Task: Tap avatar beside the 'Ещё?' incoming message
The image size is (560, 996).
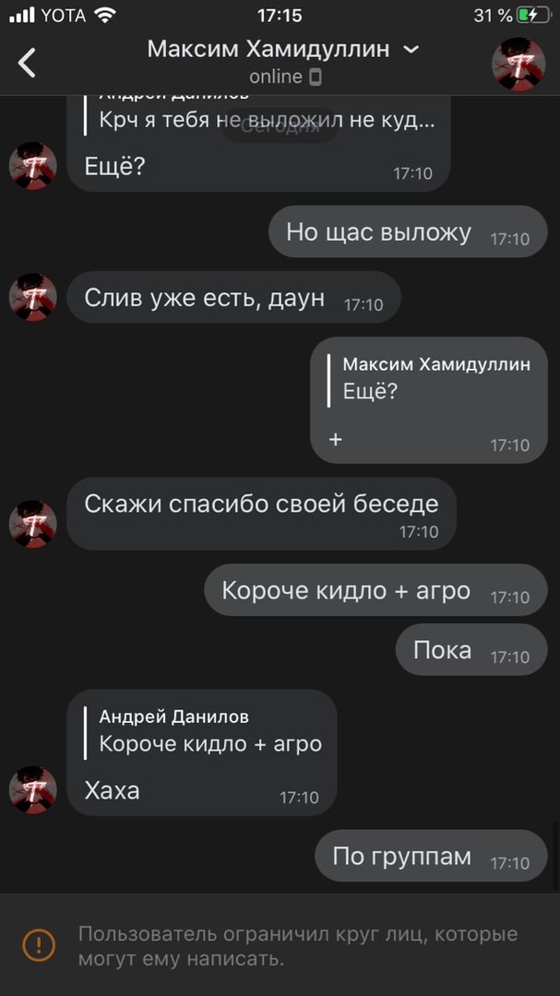Action: point(33,166)
